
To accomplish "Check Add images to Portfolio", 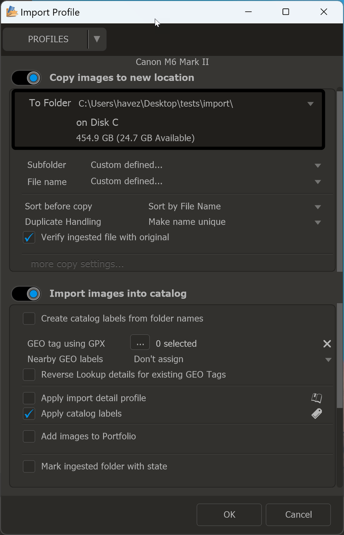I will [x=29, y=436].
